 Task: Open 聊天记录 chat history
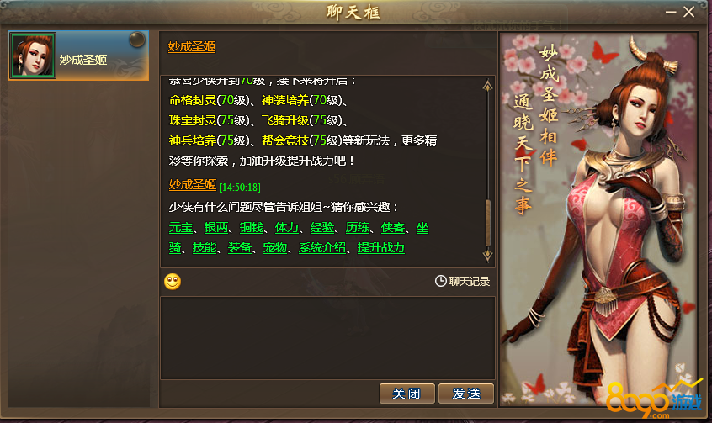coord(470,282)
